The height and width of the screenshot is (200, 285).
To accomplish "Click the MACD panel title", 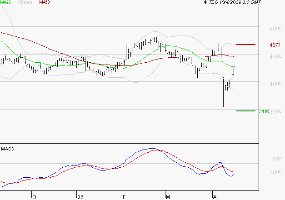I will [x=7, y=149].
